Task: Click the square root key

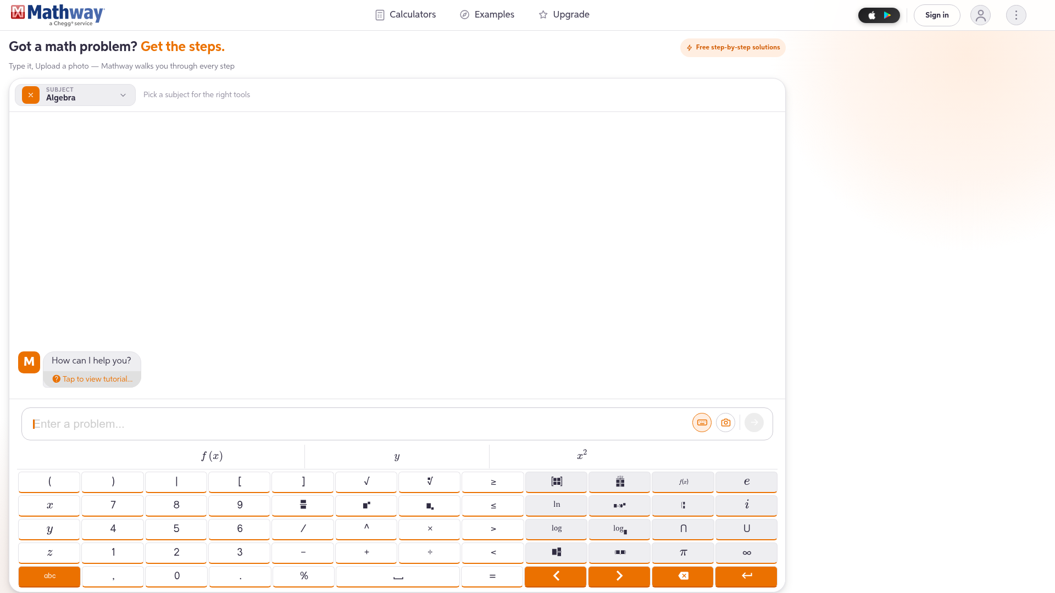Action: [x=367, y=482]
